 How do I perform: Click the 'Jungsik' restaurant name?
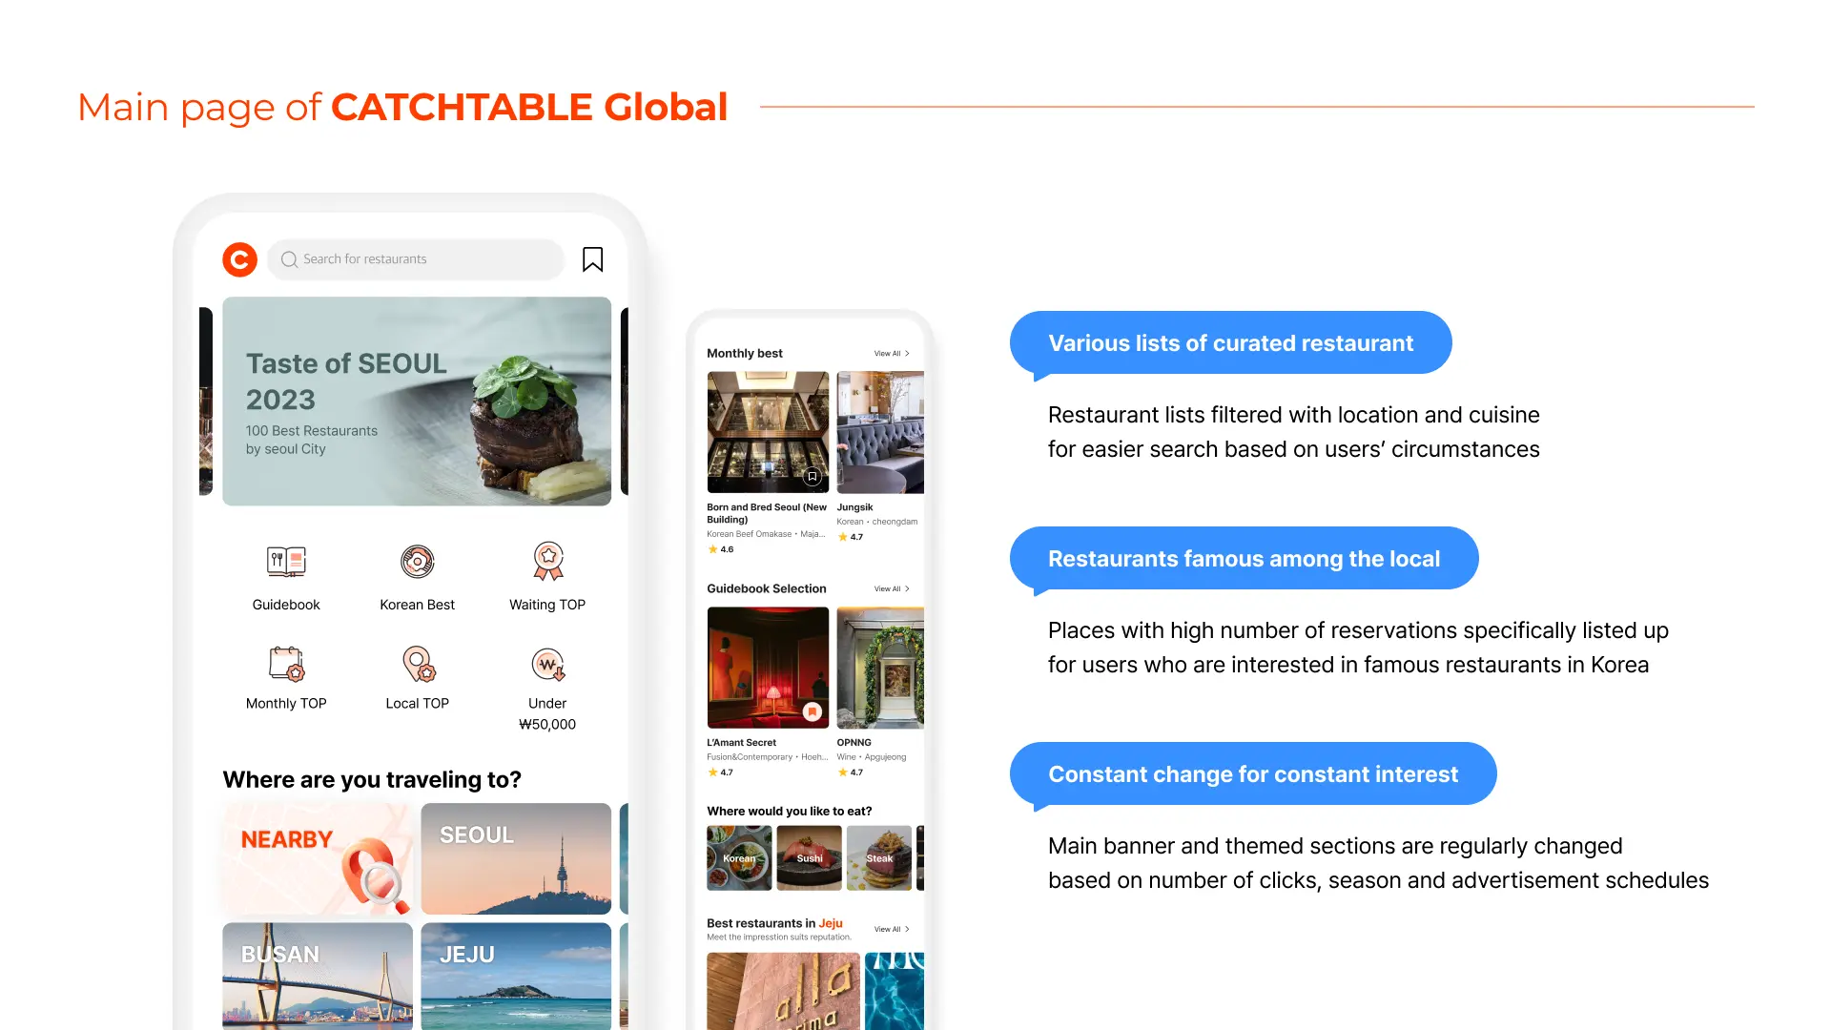click(x=854, y=507)
